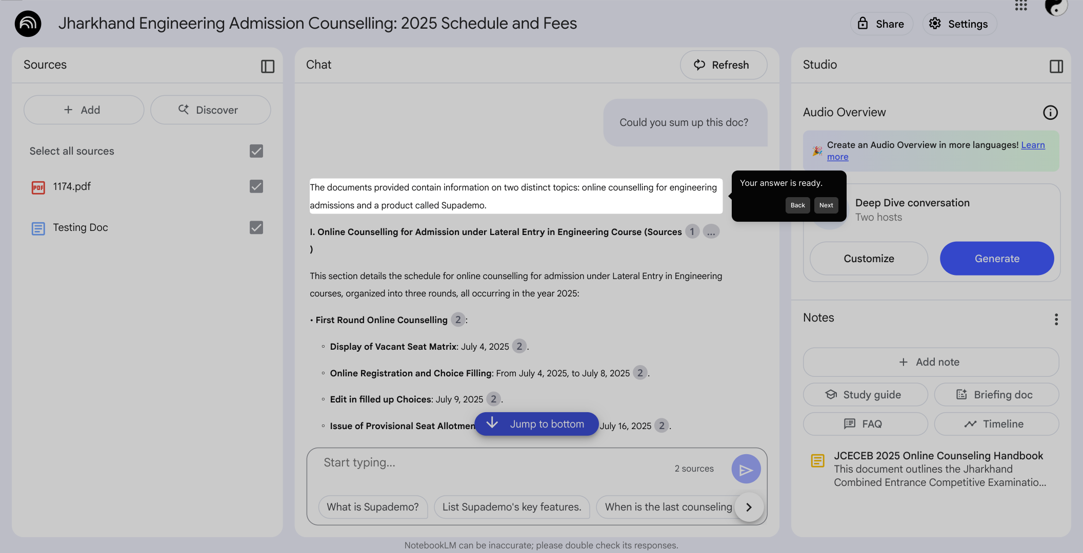
Task: Show more suggested questions with the chevron arrow
Action: (749, 507)
